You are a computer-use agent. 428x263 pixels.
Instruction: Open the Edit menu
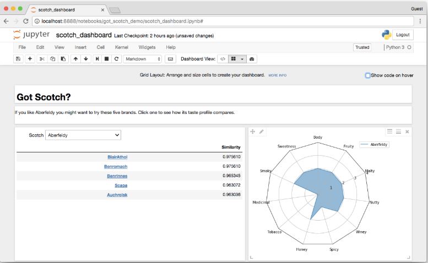(x=40, y=47)
